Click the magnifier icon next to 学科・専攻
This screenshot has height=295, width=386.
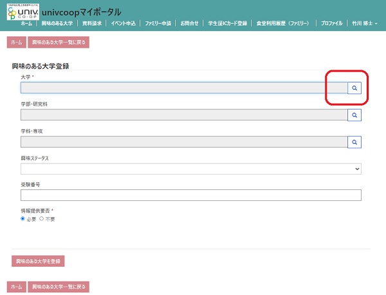[354, 142]
